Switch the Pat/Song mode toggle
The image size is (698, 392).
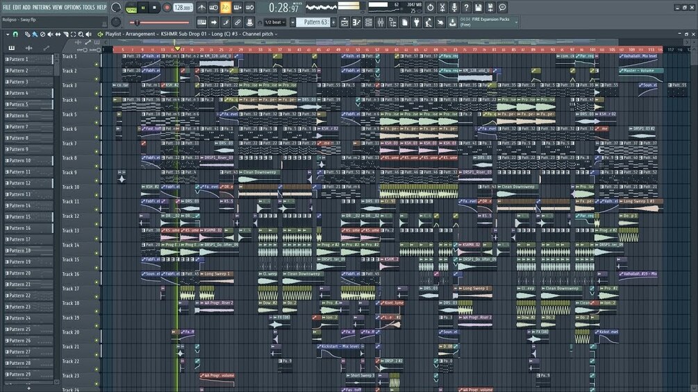click(x=131, y=8)
